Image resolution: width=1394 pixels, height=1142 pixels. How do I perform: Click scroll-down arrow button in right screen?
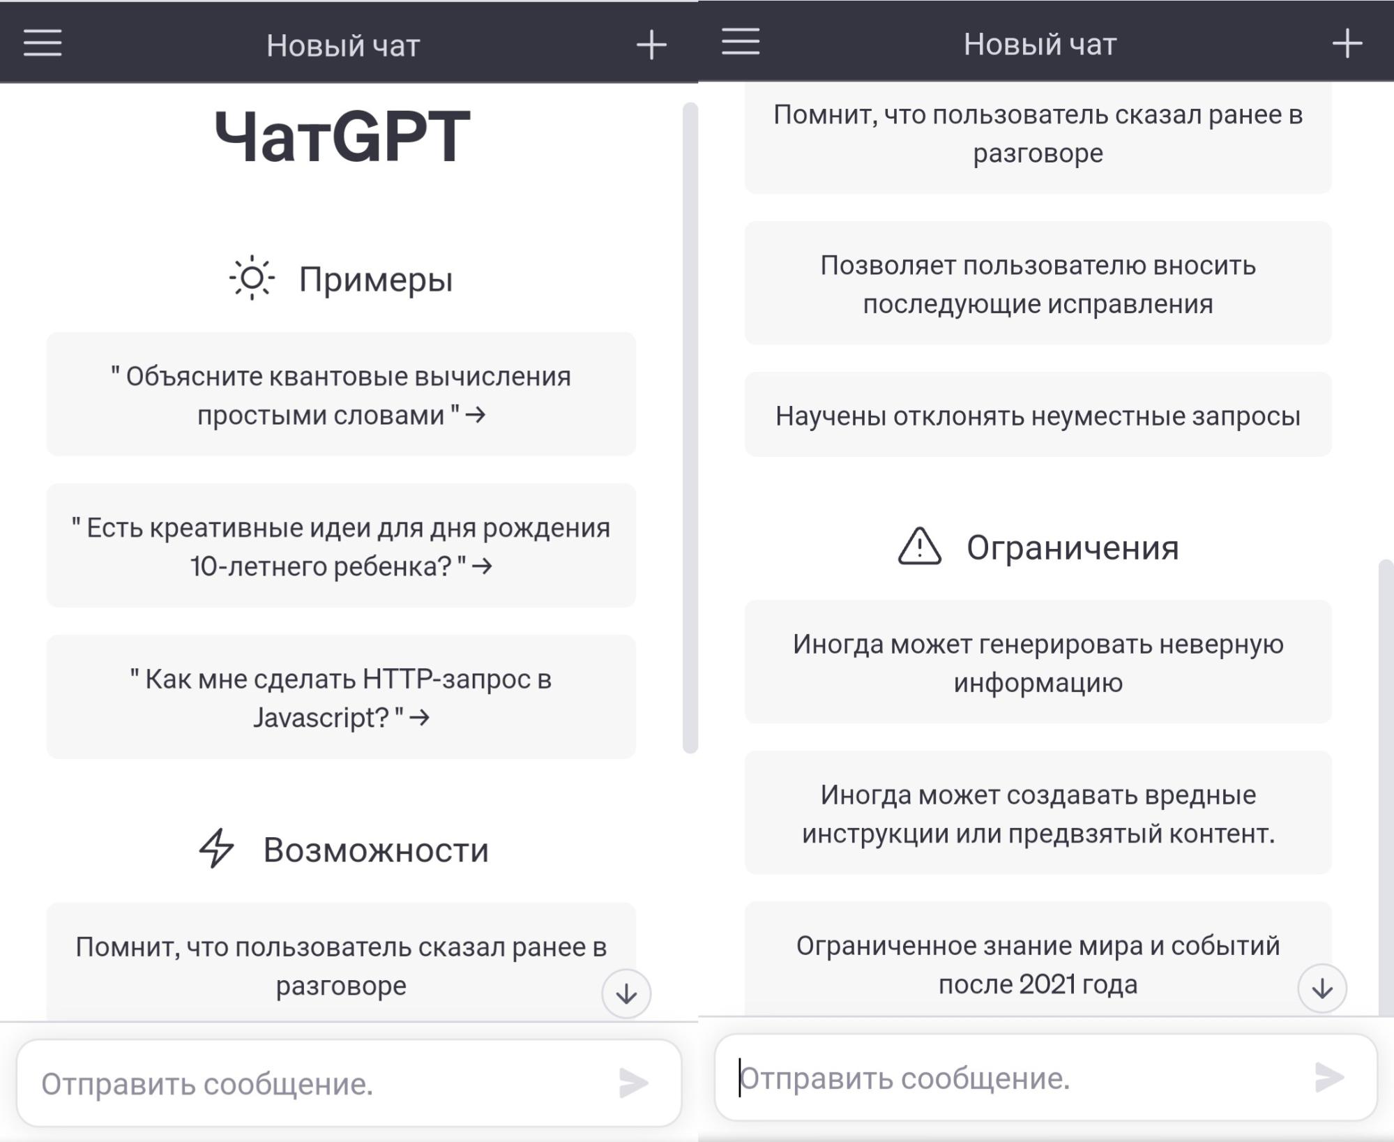click(1322, 988)
